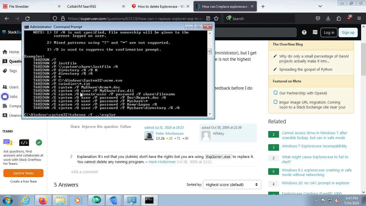Open Our Partnership with OpenAI link

pos(303,93)
